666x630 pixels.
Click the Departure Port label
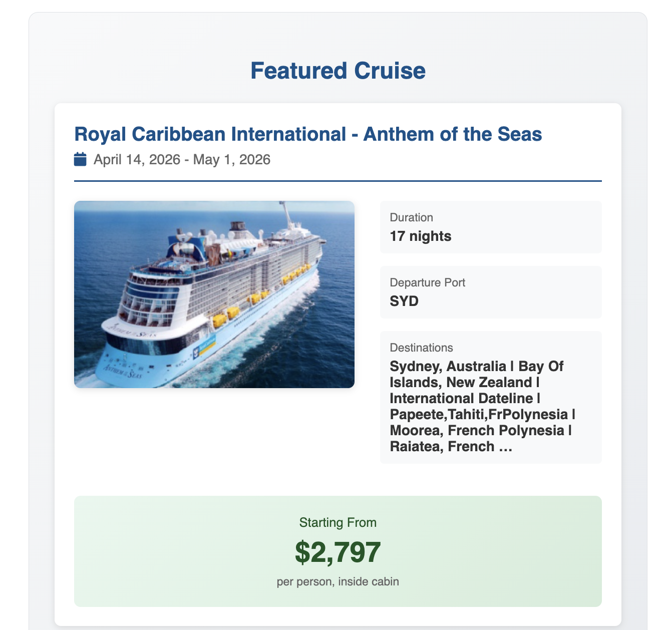427,282
